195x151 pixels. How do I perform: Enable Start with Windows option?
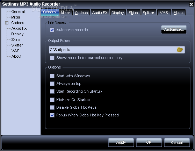click(x=52, y=76)
